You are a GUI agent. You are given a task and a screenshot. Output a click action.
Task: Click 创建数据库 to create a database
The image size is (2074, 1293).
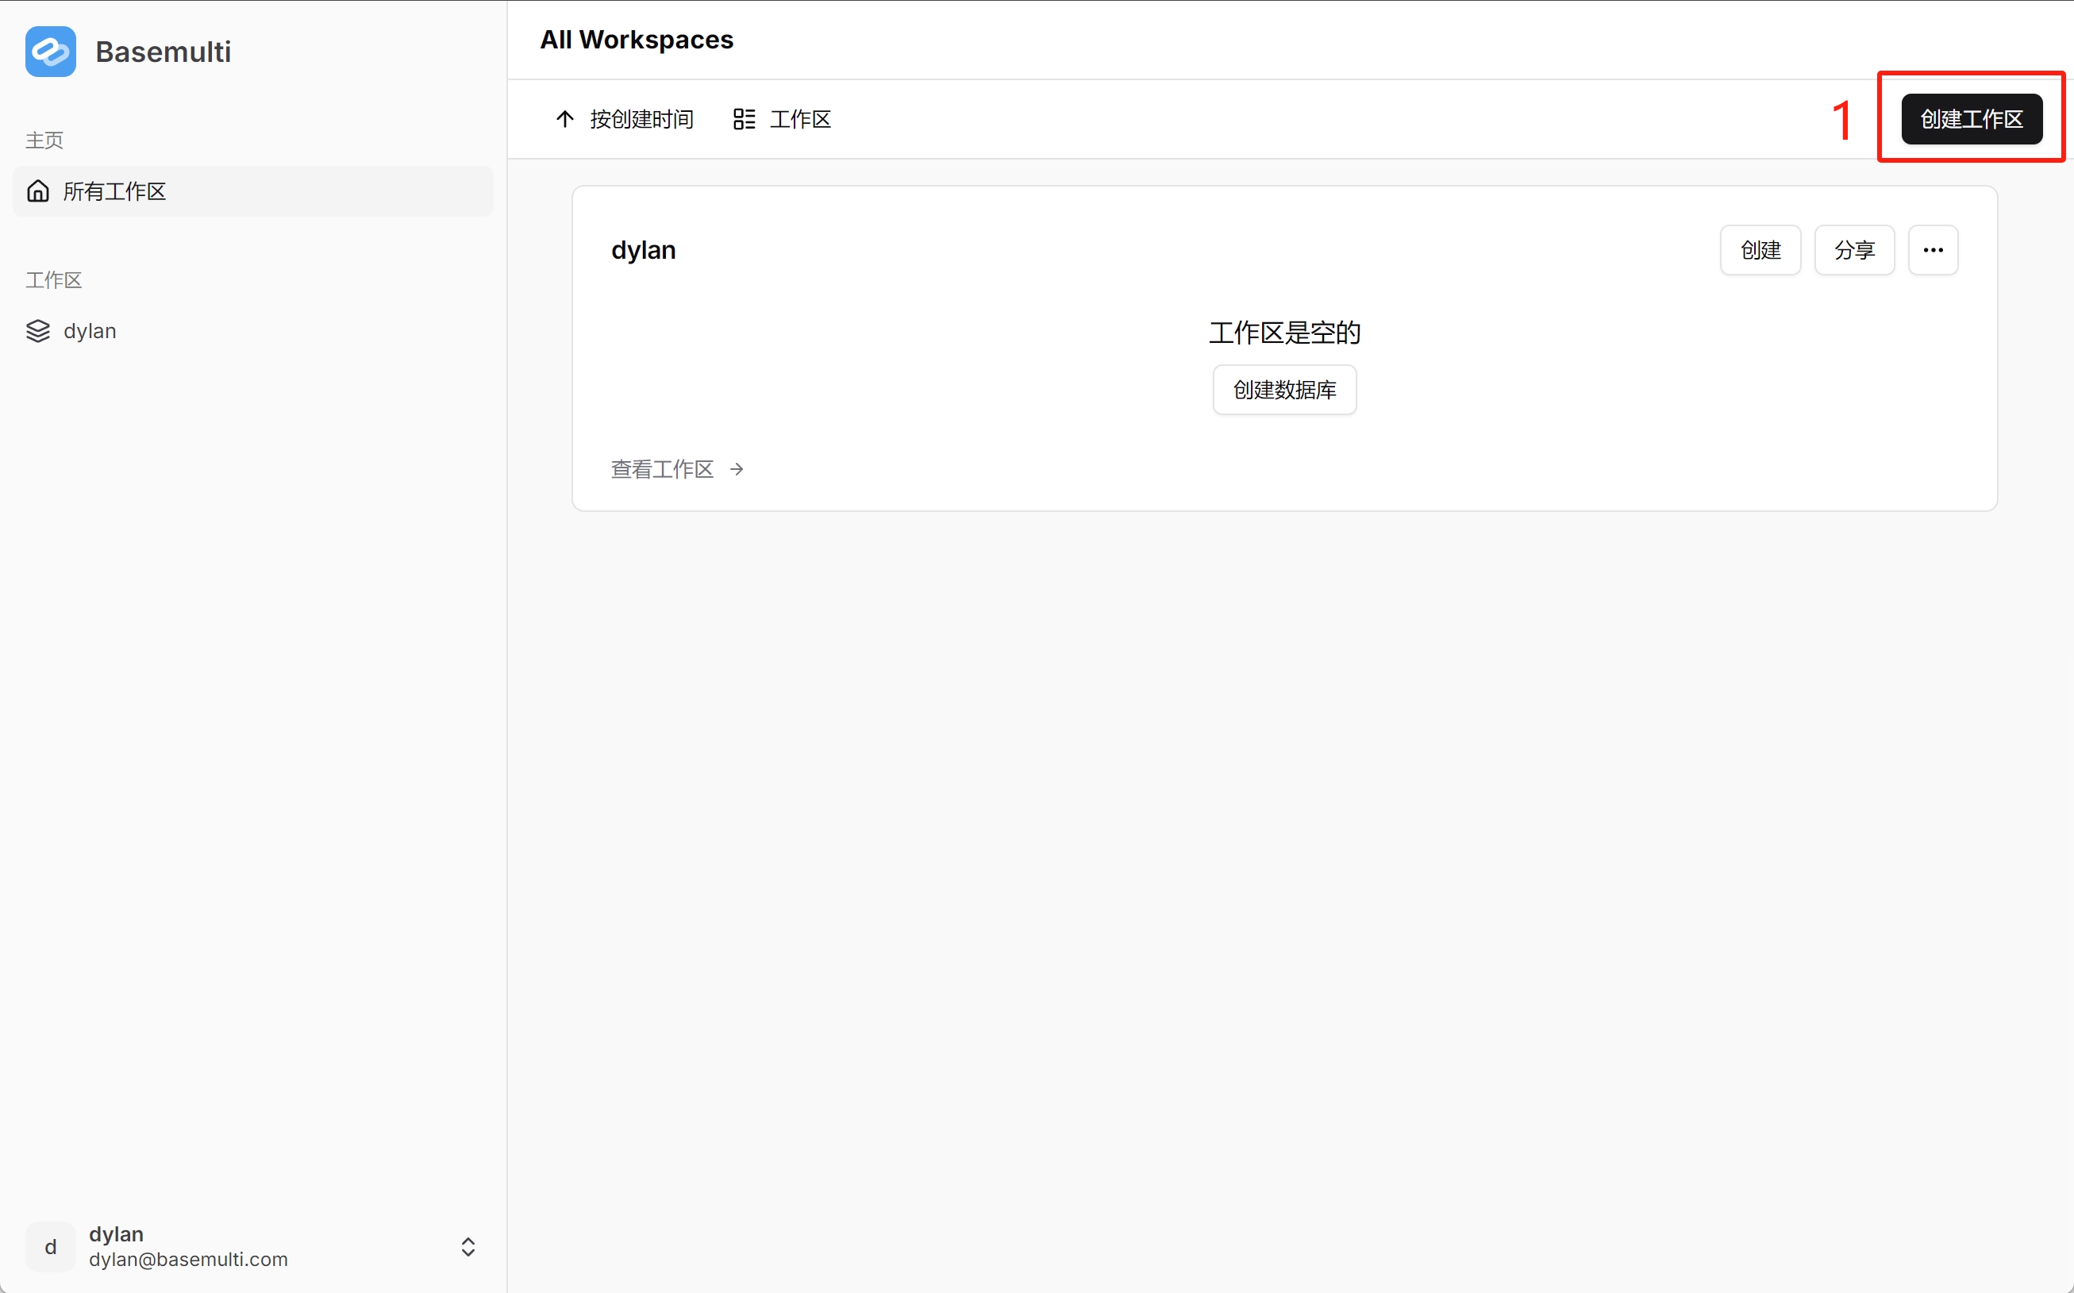point(1283,391)
